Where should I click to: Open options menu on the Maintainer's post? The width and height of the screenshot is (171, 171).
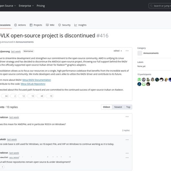coord(127,51)
